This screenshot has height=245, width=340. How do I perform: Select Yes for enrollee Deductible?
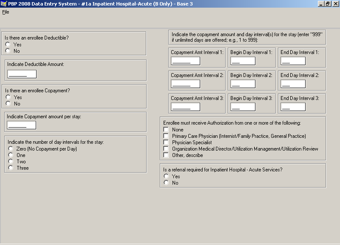(x=8, y=44)
